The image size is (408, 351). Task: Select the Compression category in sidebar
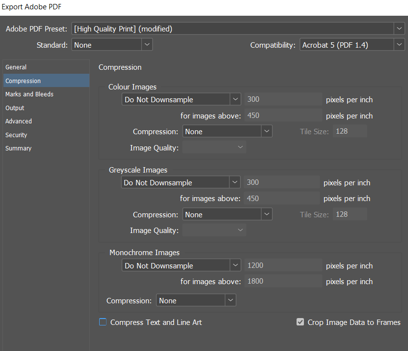point(23,81)
